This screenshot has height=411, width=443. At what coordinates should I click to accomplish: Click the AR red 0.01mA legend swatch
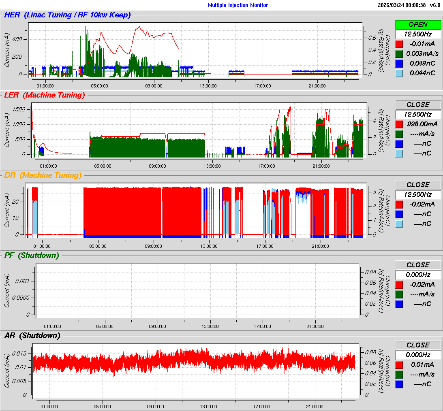(399, 364)
